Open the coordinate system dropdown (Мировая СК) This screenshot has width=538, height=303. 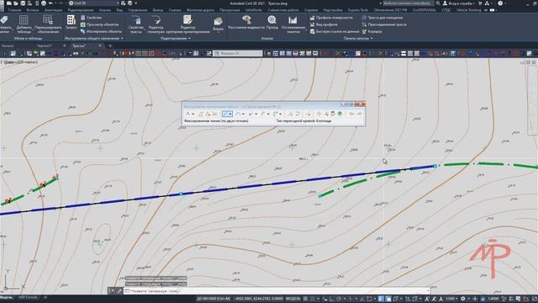click(x=237, y=53)
